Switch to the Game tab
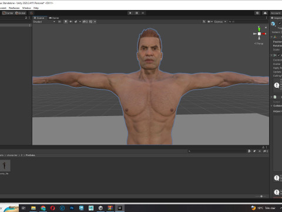 point(54,18)
